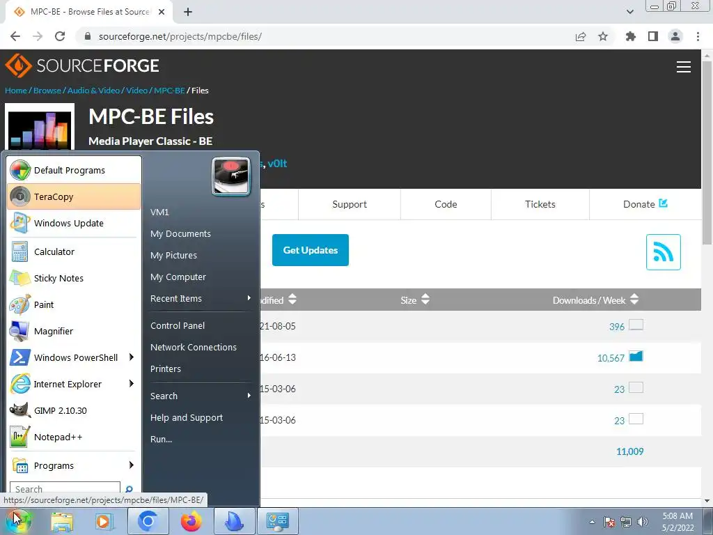
Task: Open Chrome three-dot menu
Action: pos(698,36)
